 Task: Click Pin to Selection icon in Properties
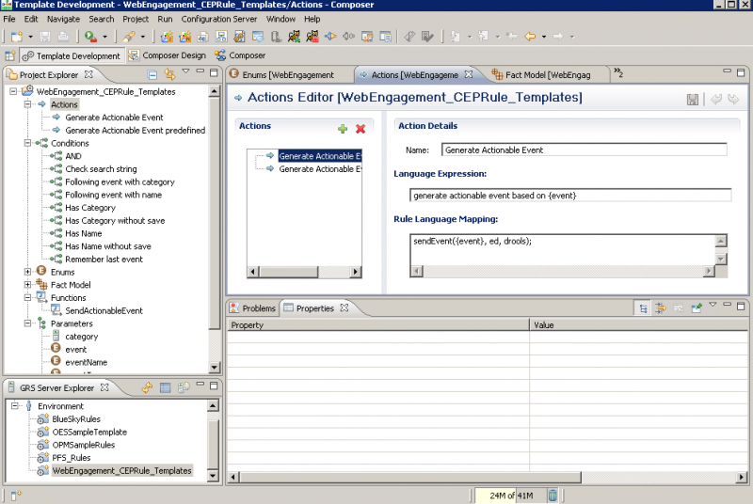(x=697, y=307)
